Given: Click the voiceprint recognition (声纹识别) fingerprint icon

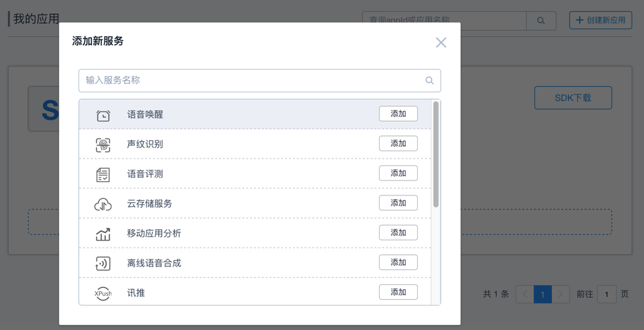Looking at the screenshot, I should pos(103,145).
